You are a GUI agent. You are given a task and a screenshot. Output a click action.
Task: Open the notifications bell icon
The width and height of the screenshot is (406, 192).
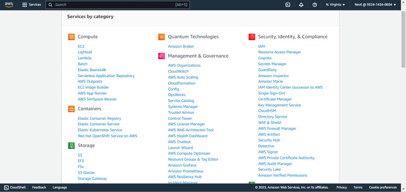(301, 5)
